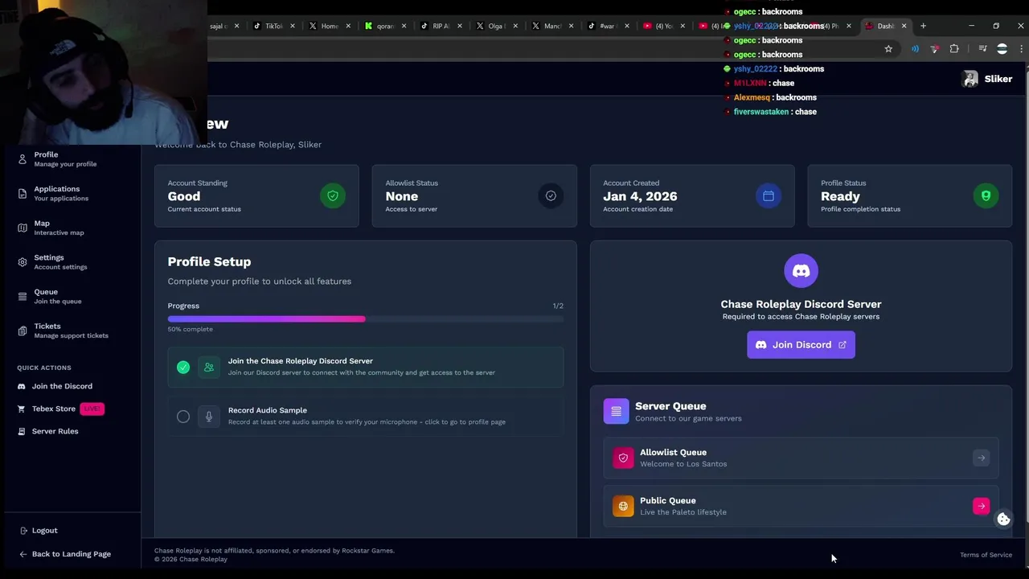1029x579 pixels.
Task: Click the checked Join Discord Server circle
Action: tap(183, 367)
